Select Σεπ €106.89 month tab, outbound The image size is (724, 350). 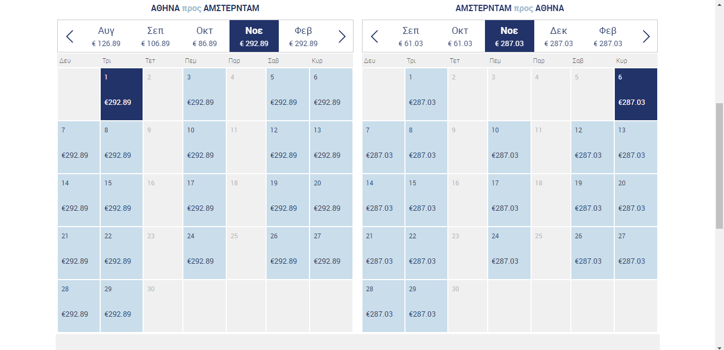155,36
